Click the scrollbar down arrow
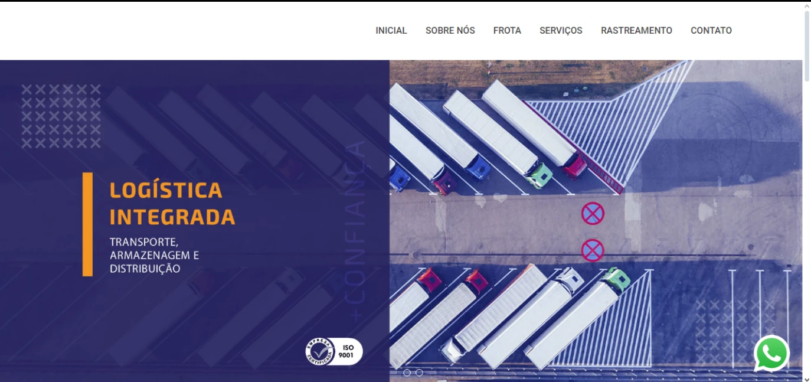Screen dimensions: 811x382 click(x=807, y=377)
